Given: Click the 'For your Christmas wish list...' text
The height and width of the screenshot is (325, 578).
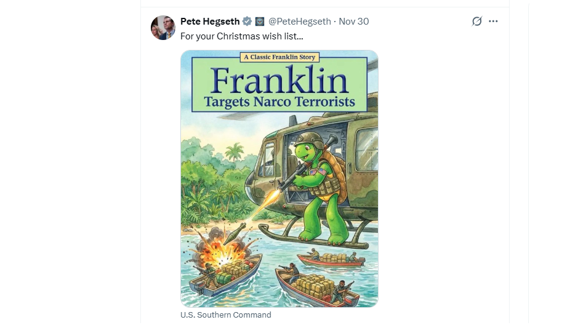Looking at the screenshot, I should (241, 36).
